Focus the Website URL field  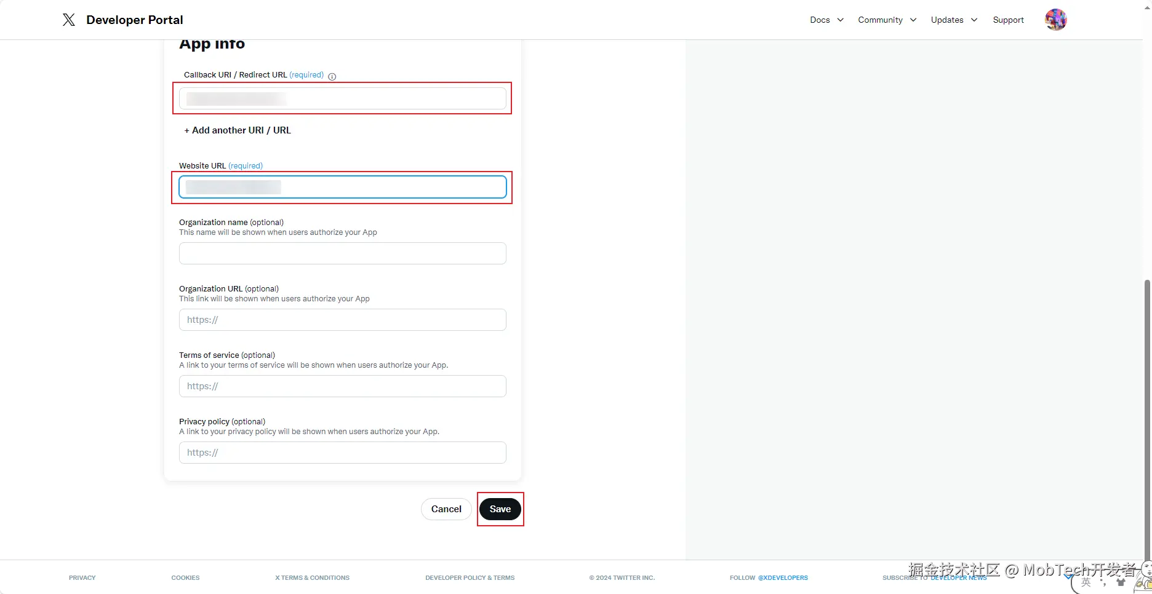coord(343,187)
